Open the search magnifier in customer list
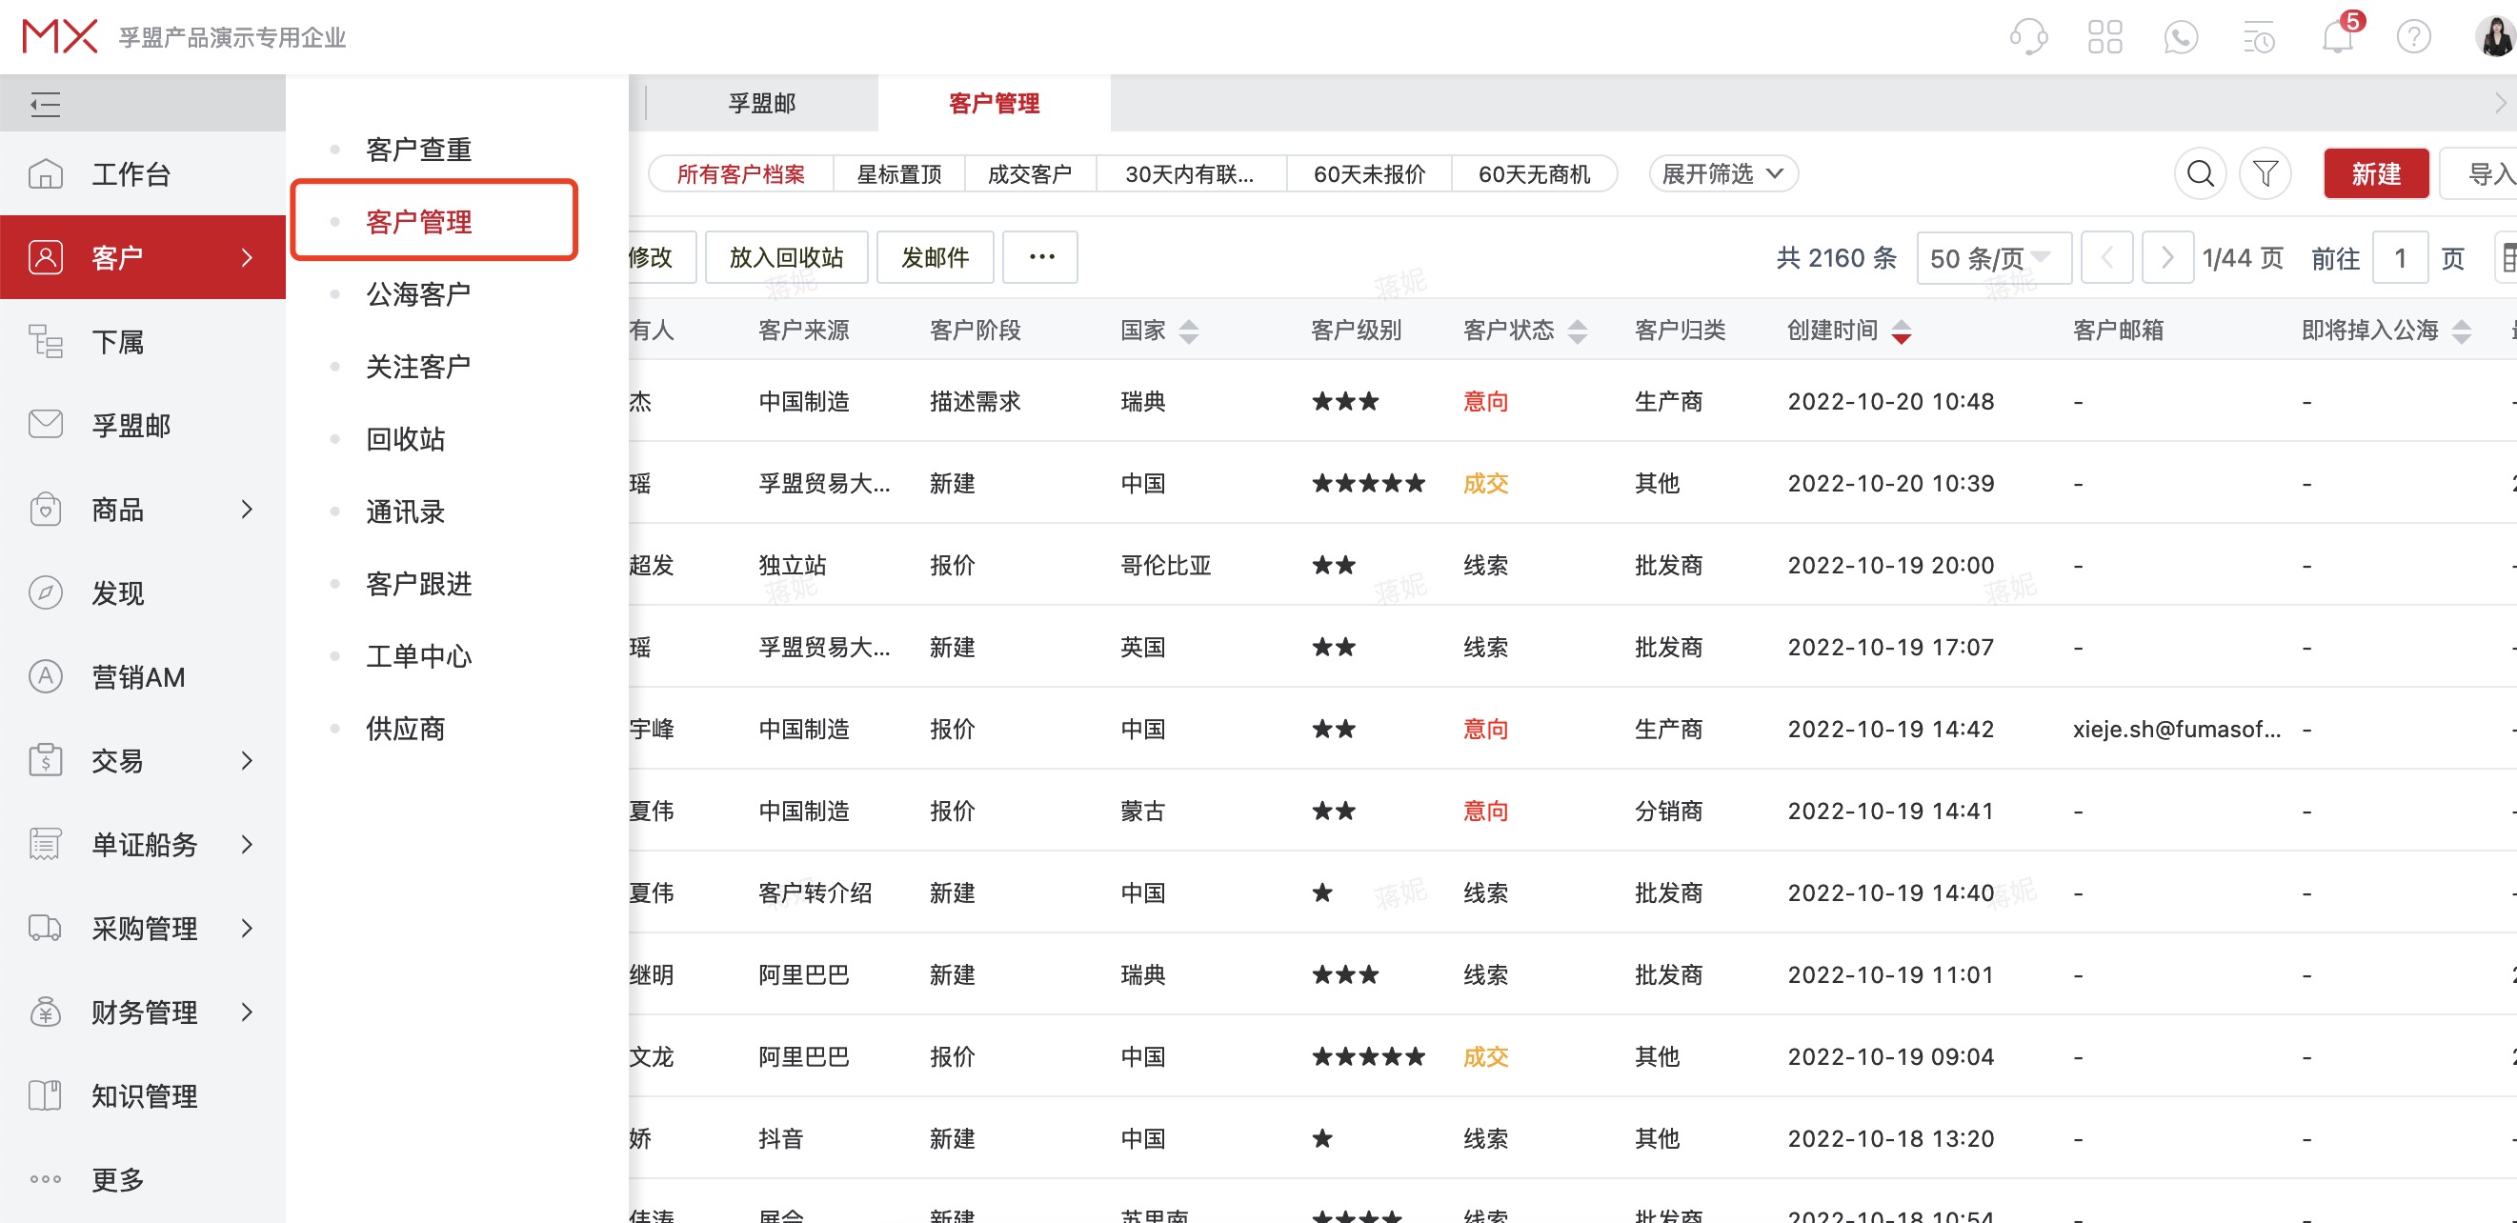The height and width of the screenshot is (1223, 2517). point(2201,173)
